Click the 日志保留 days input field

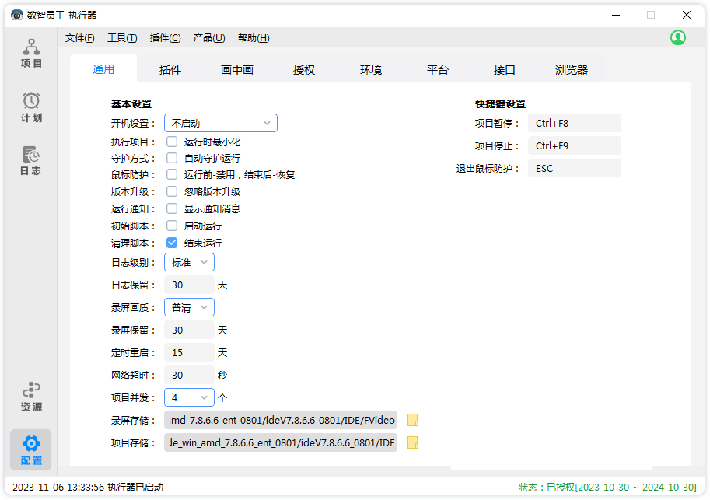[x=189, y=285]
